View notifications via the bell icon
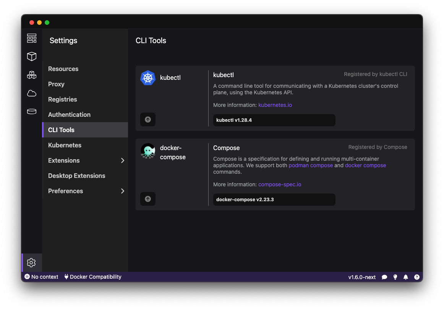The height and width of the screenshot is (310, 444). tap(406, 277)
